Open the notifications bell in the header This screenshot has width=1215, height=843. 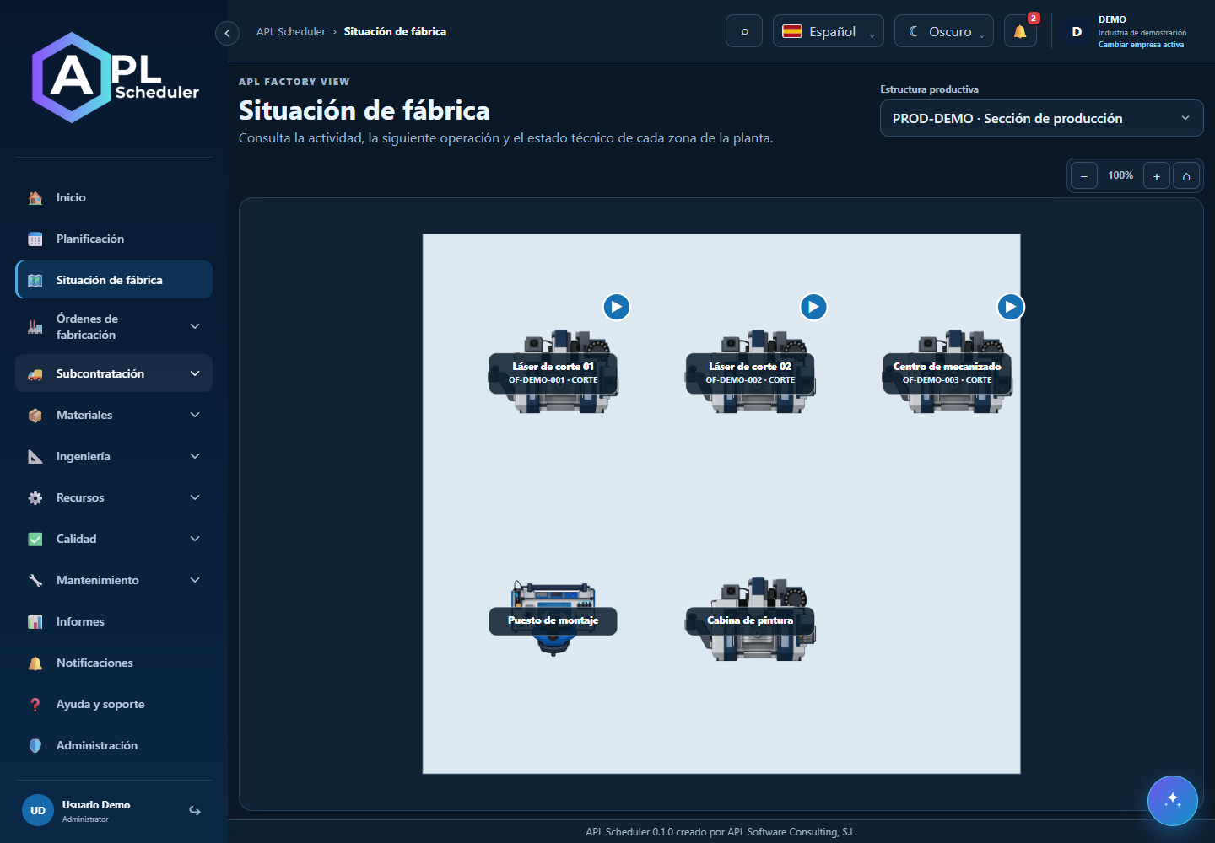pos(1020,31)
